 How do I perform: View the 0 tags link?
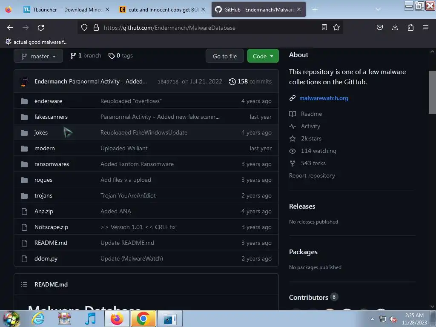pyautogui.click(x=120, y=56)
